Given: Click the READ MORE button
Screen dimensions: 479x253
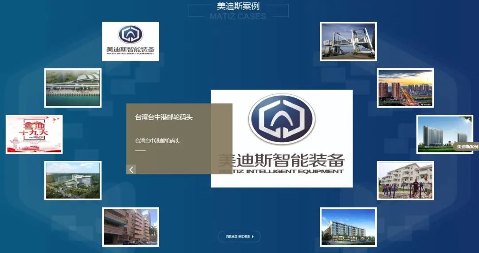Looking at the screenshot, I should (x=239, y=237).
